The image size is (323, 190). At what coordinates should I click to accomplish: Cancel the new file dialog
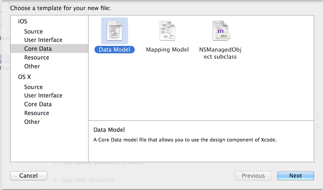point(29,175)
